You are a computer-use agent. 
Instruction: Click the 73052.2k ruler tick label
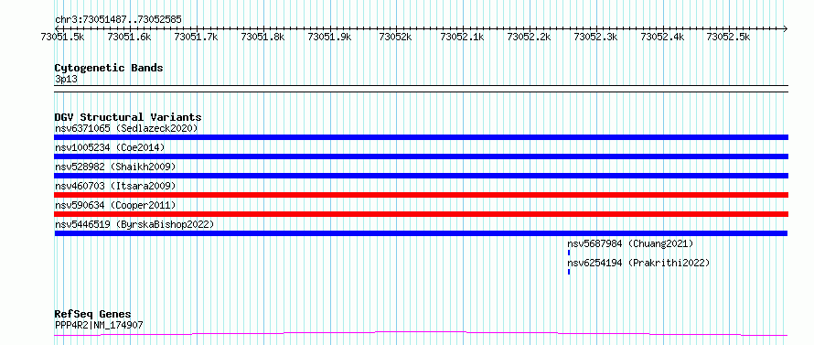[x=529, y=37]
